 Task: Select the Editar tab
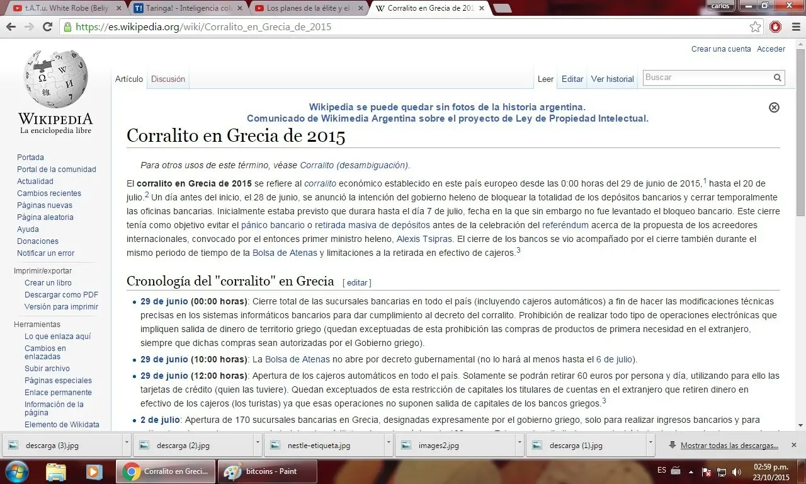point(572,79)
